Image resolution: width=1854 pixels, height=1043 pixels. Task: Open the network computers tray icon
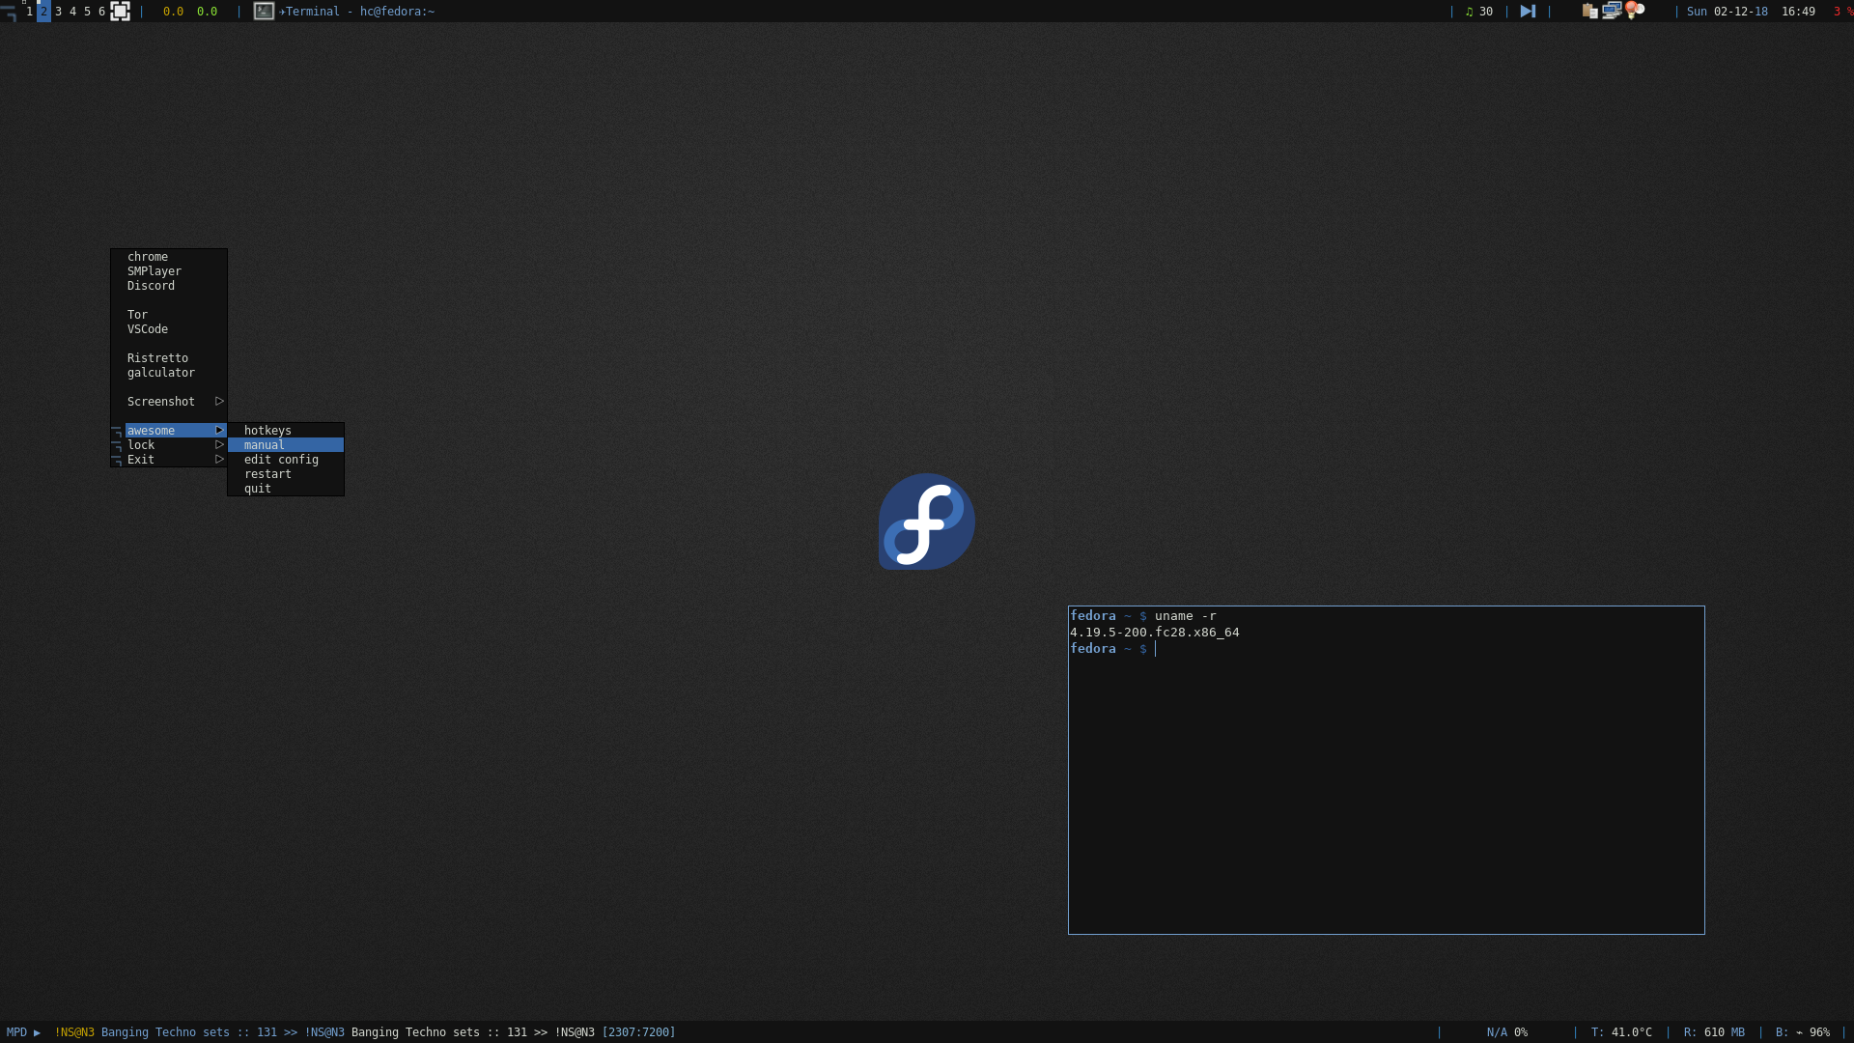(x=1612, y=11)
